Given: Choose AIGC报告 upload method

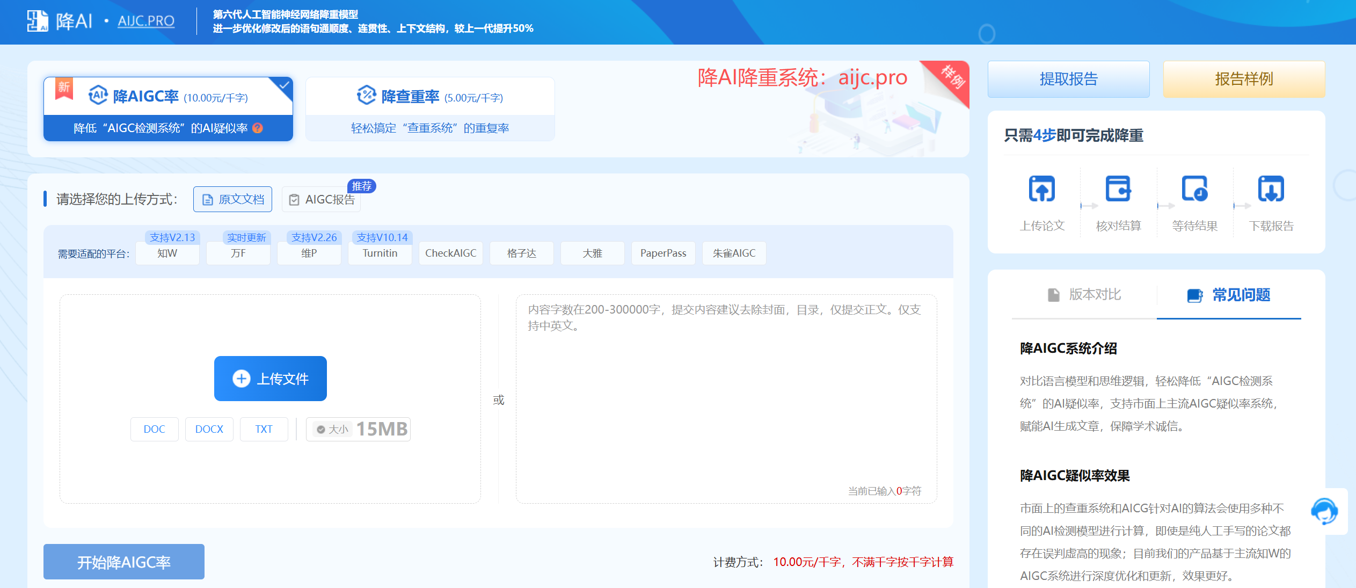Looking at the screenshot, I should point(322,199).
